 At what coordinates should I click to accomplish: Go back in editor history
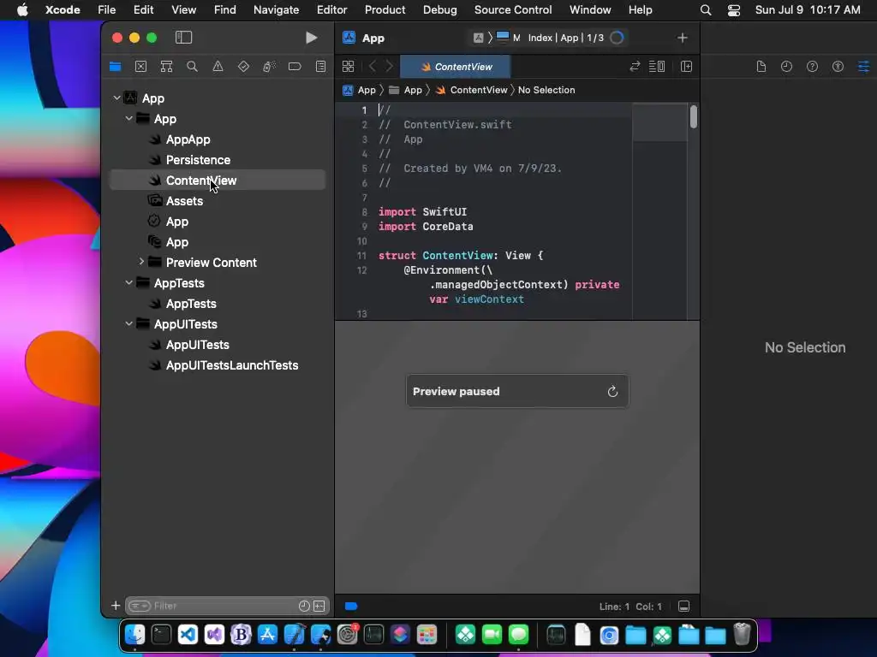(372, 67)
